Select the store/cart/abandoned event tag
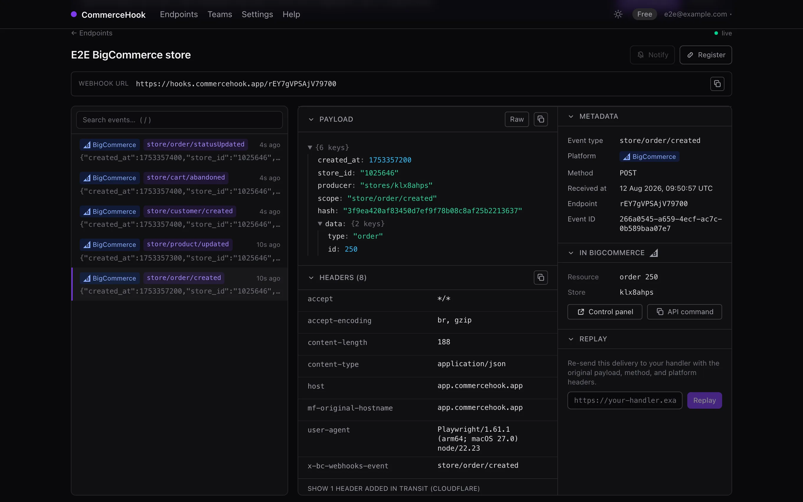The width and height of the screenshot is (803, 502). [186, 178]
